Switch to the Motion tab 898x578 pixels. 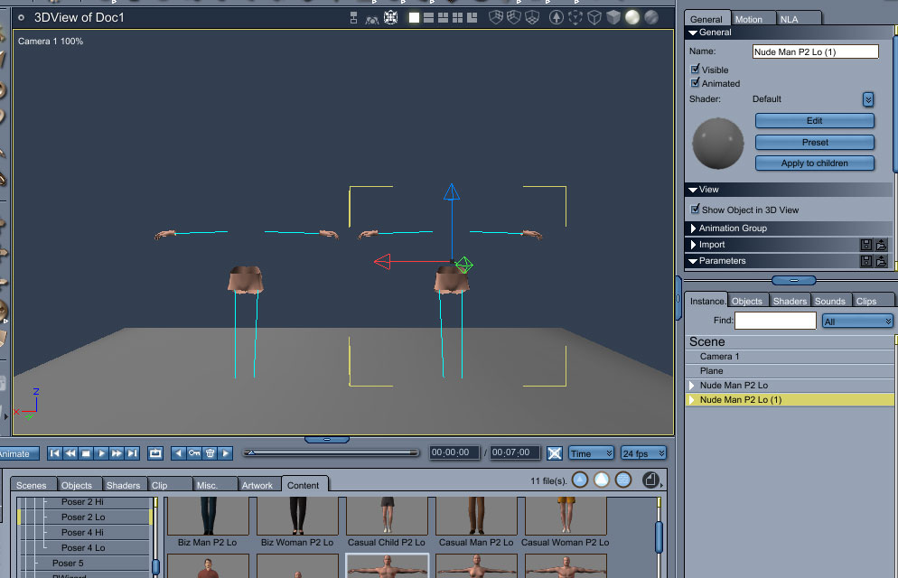click(x=748, y=19)
